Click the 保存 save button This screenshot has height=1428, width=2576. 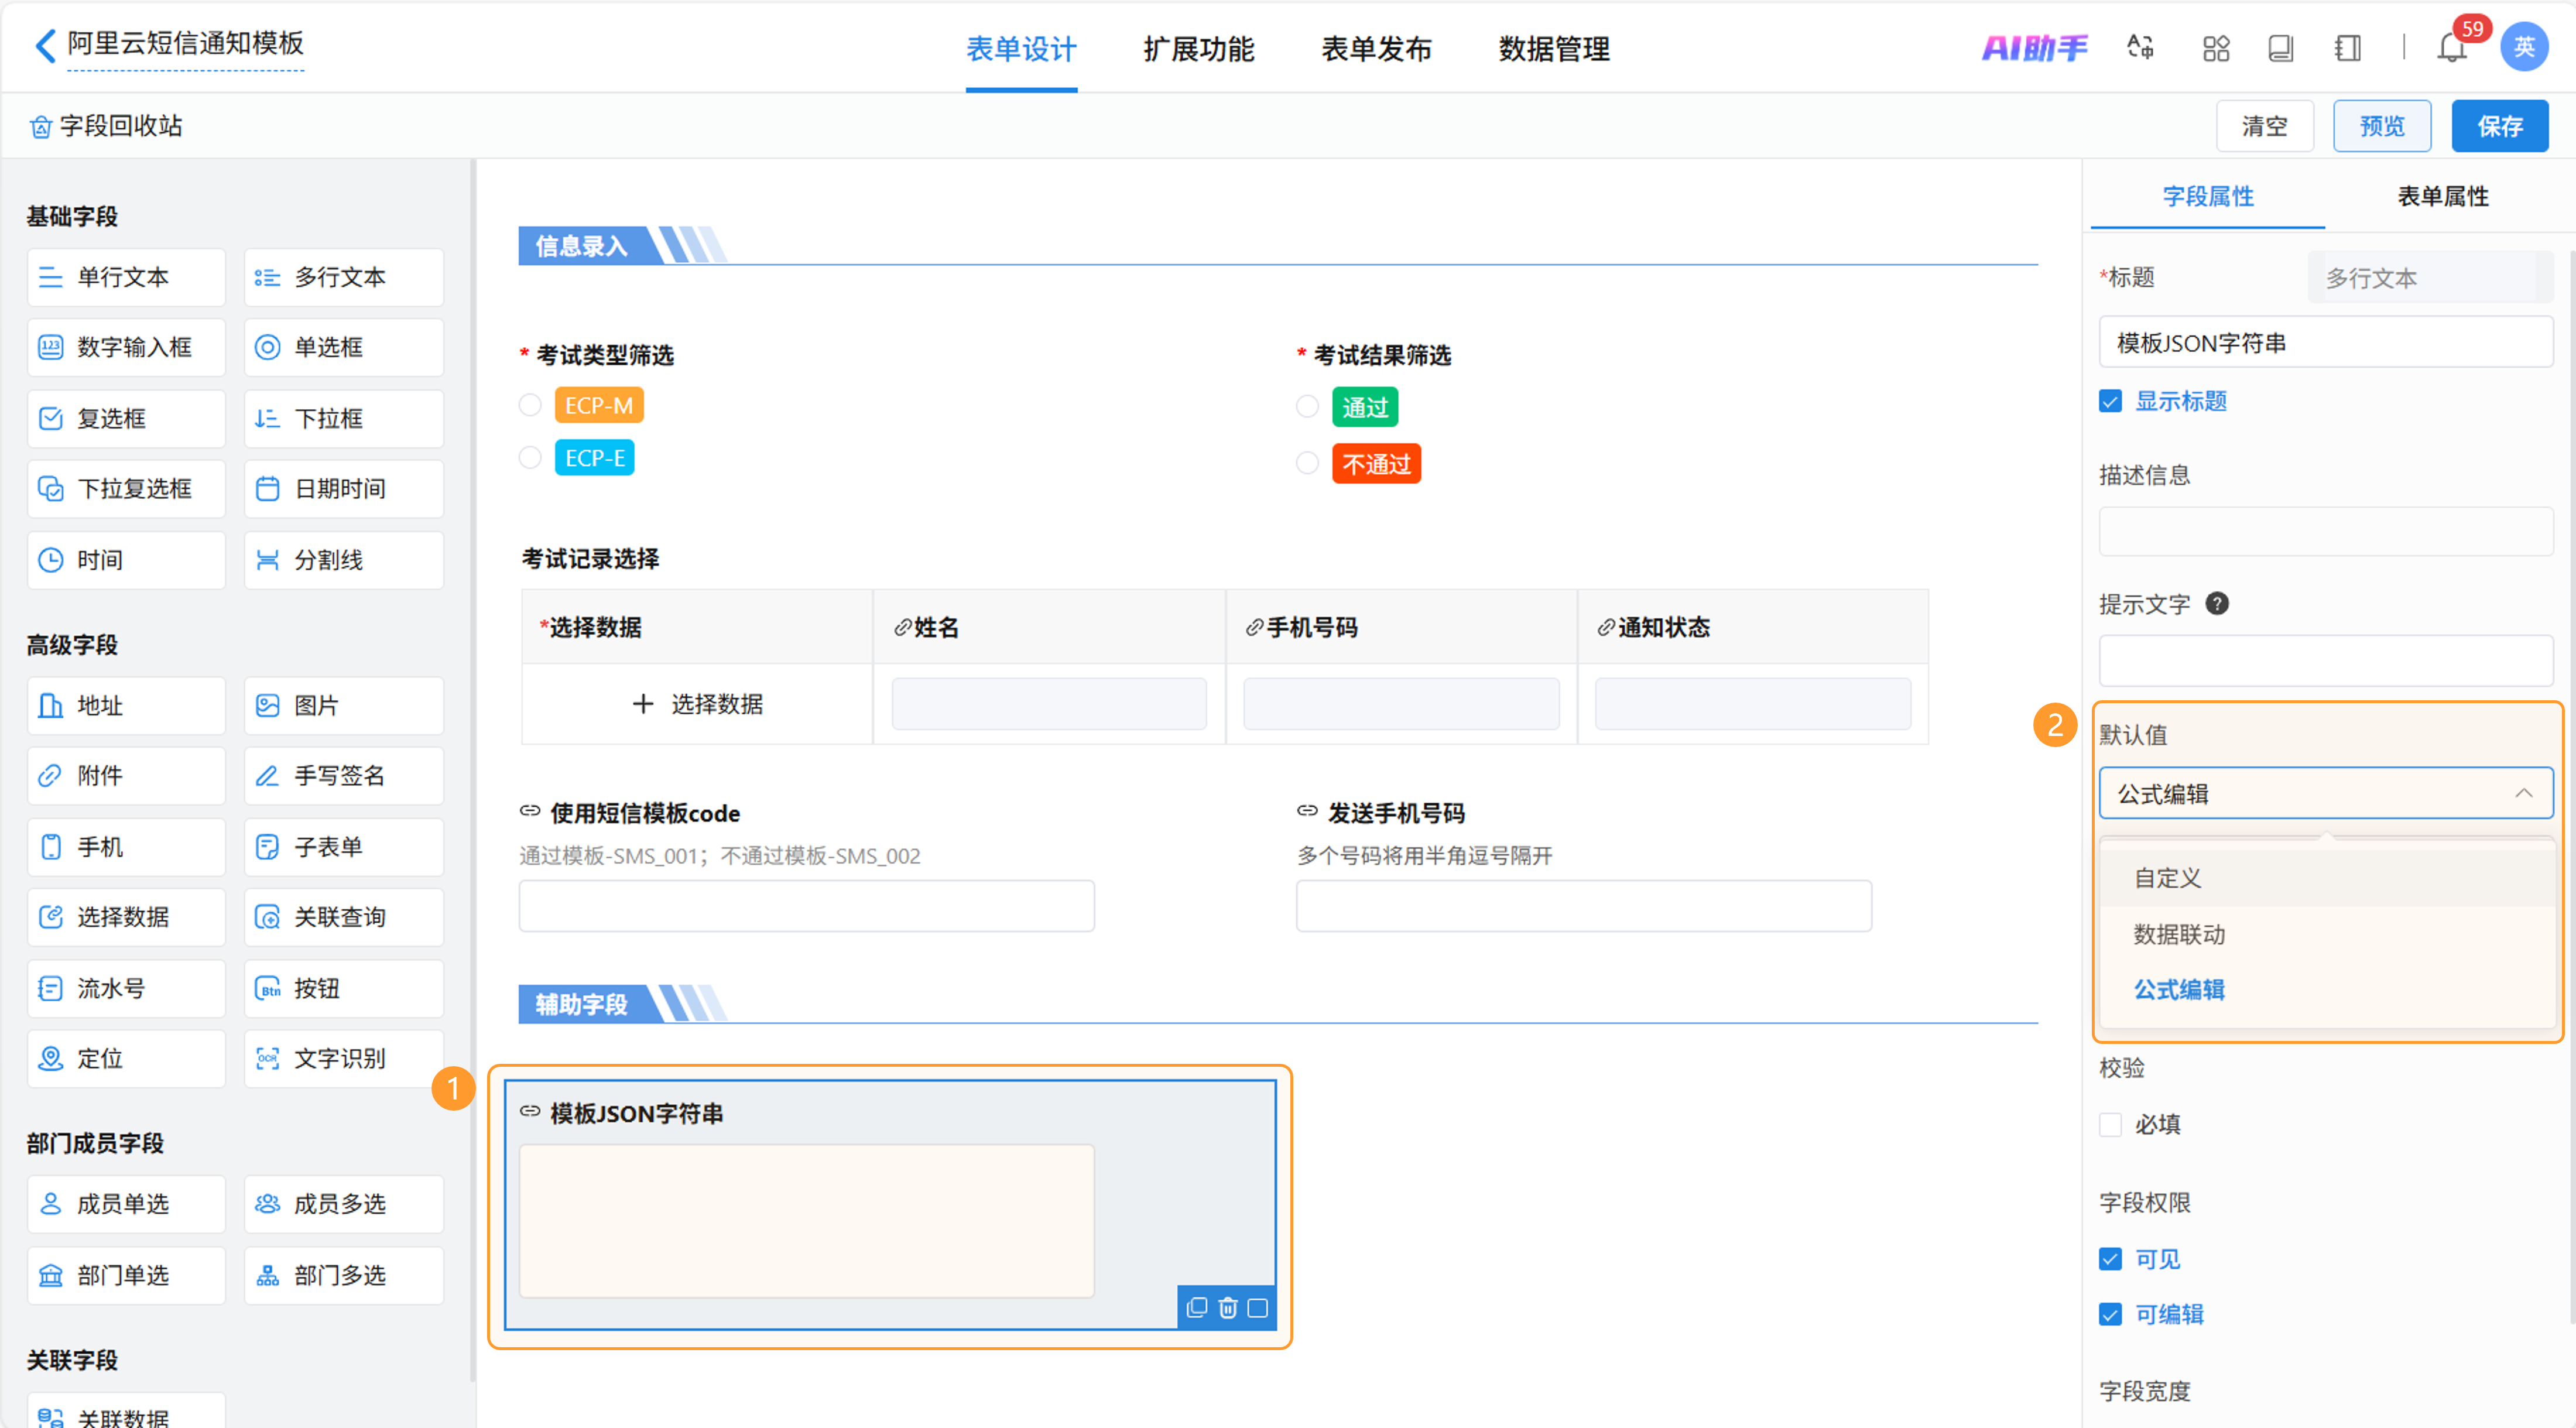pos(2499,126)
